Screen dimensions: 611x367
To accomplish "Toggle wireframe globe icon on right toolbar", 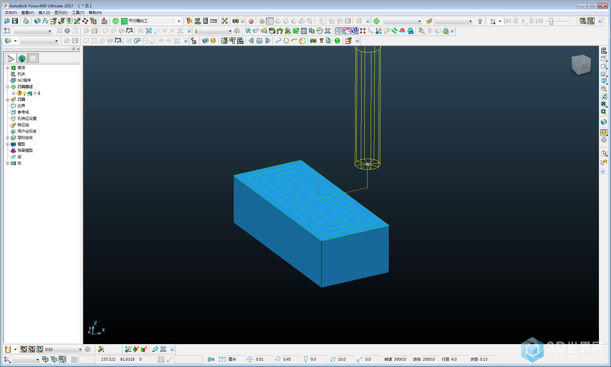I will [x=604, y=140].
